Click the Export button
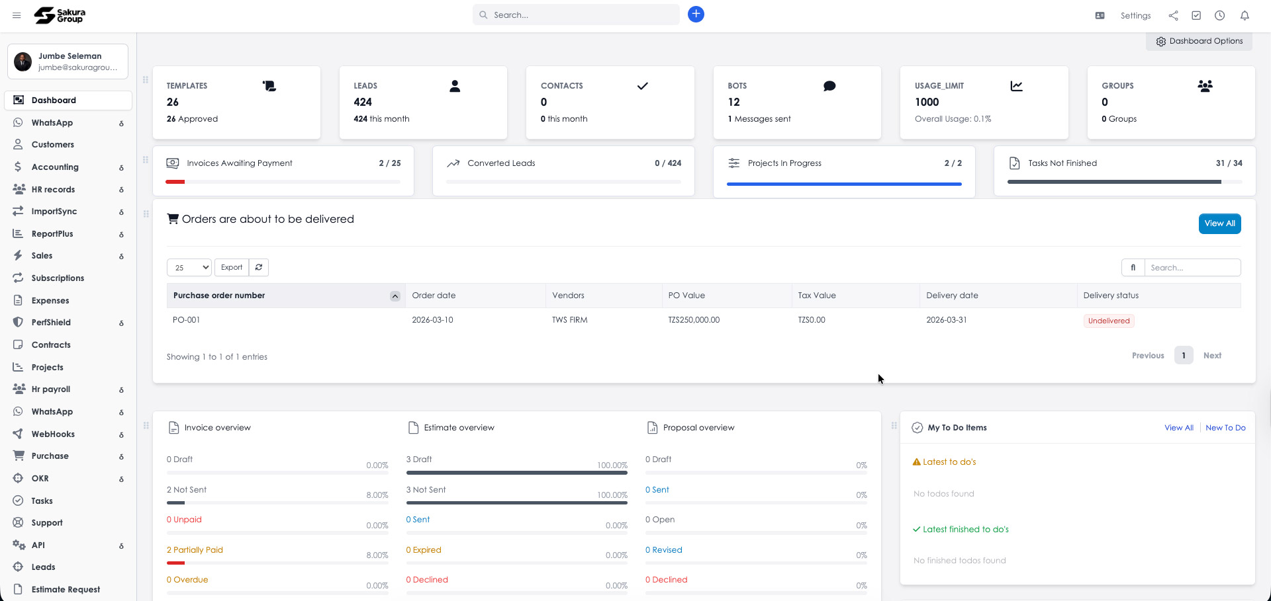The image size is (1271, 601). (232, 267)
